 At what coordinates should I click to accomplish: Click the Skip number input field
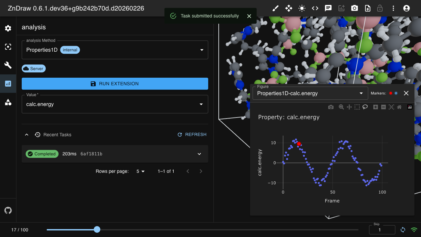[382, 230]
